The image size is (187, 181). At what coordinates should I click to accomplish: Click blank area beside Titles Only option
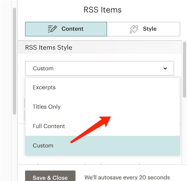click(120, 107)
